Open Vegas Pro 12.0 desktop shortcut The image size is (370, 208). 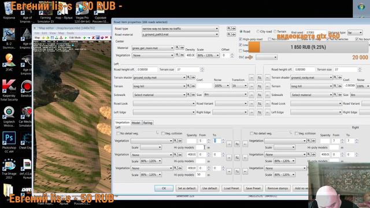pyautogui.click(x=82, y=13)
